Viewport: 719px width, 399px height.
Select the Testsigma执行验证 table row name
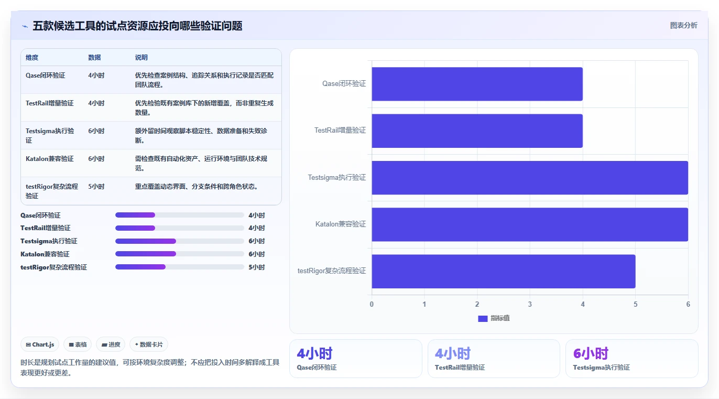tap(50, 136)
